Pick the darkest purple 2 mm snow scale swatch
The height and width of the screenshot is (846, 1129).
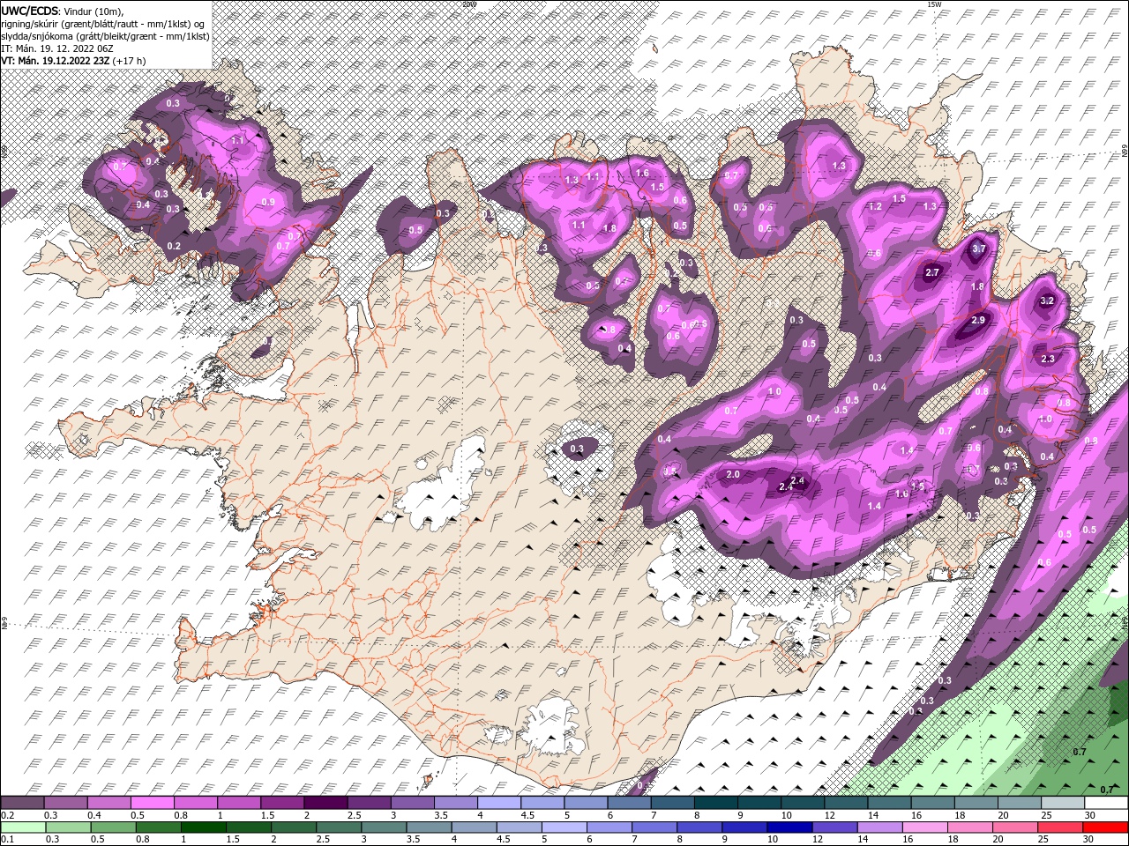coord(325,803)
